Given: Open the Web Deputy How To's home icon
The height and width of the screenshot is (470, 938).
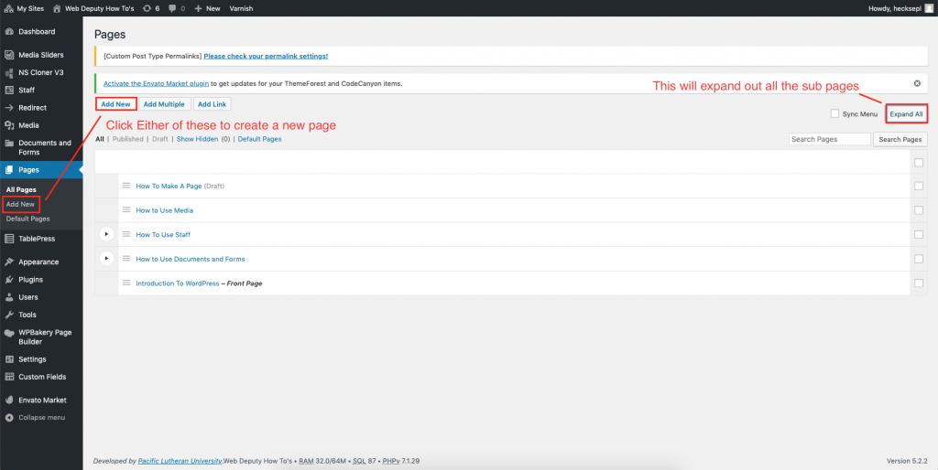Looking at the screenshot, I should point(57,8).
